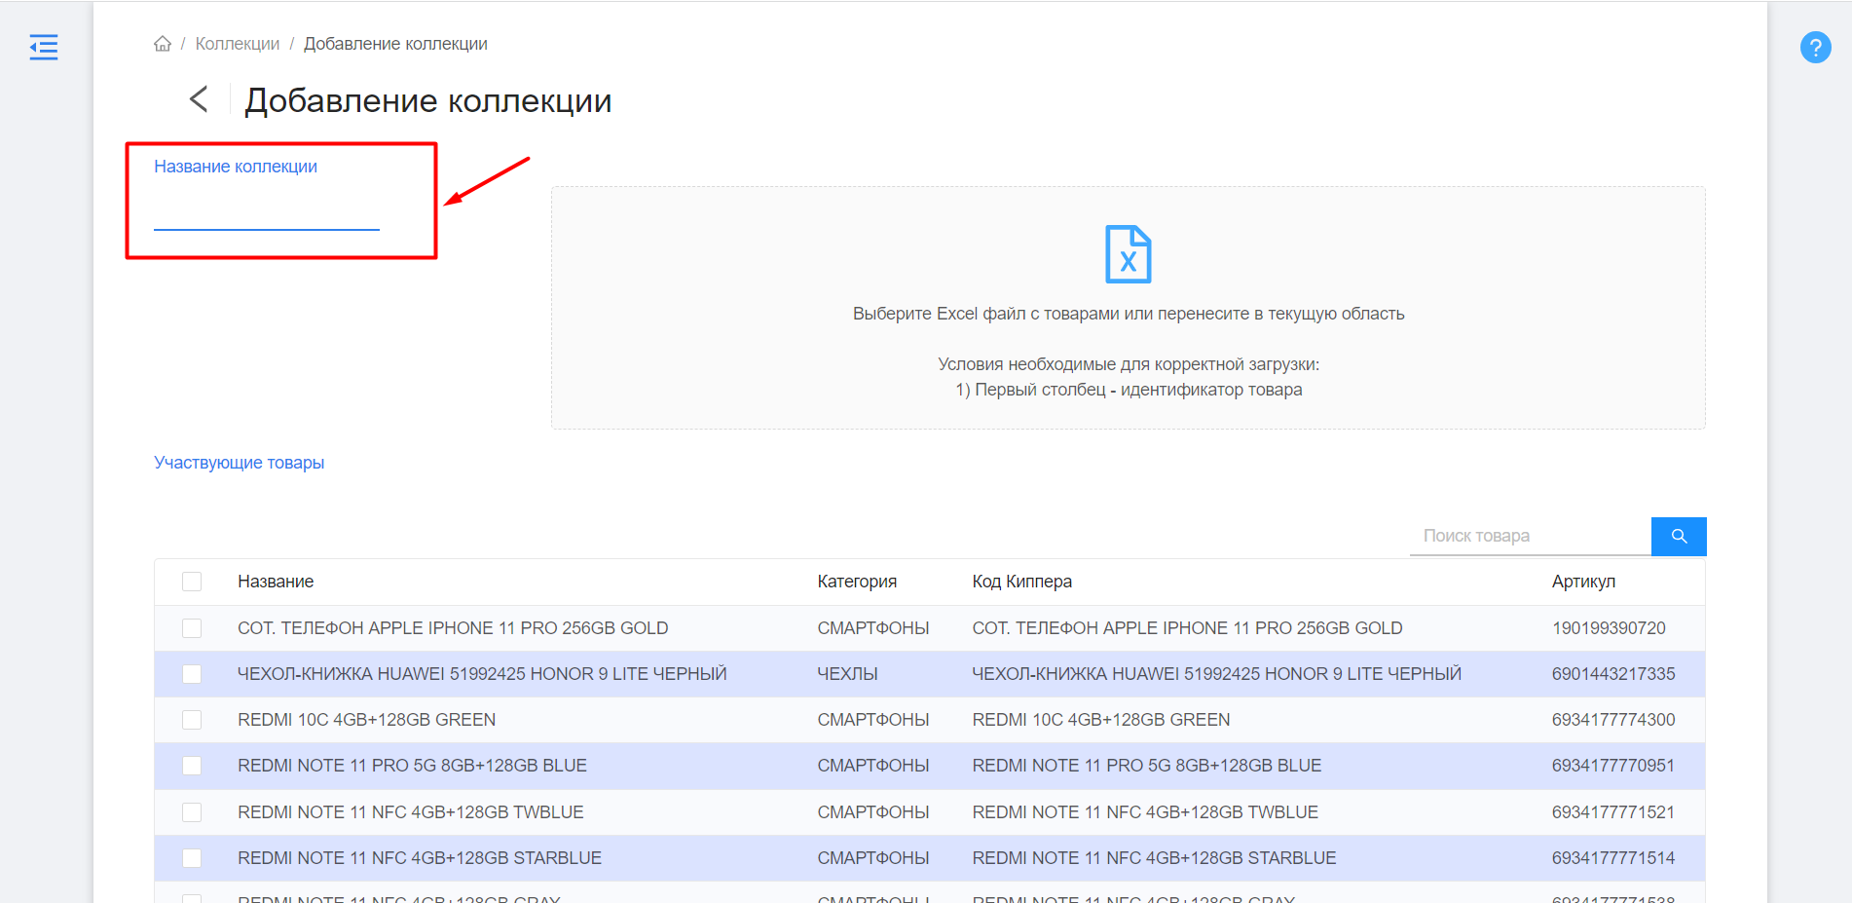Select article number 6934177771521
This screenshot has width=1852, height=903.
tap(1613, 812)
